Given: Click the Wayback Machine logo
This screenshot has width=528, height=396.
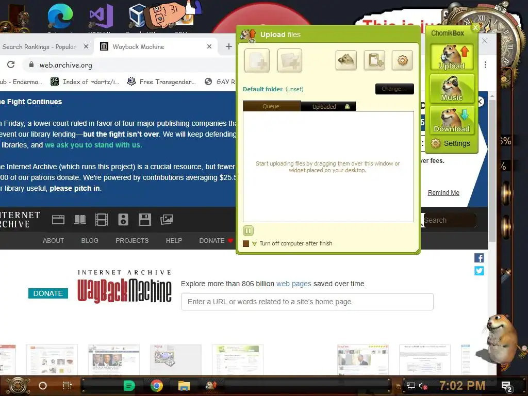Looking at the screenshot, I should [x=125, y=287].
